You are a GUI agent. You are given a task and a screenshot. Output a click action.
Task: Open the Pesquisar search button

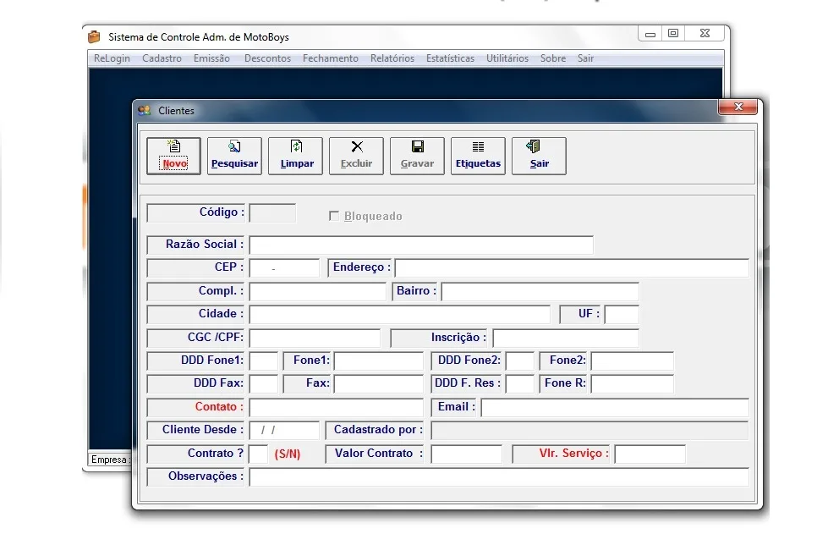[x=234, y=156]
